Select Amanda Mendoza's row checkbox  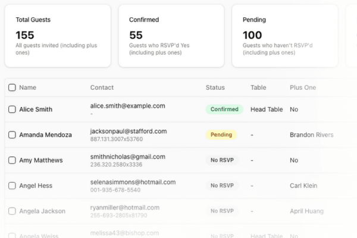click(x=12, y=135)
